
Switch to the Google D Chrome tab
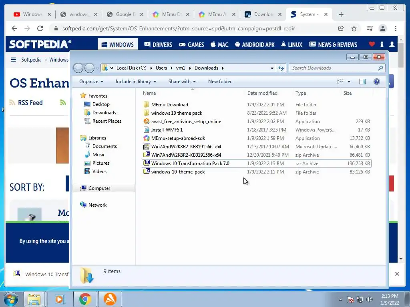pos(125,14)
